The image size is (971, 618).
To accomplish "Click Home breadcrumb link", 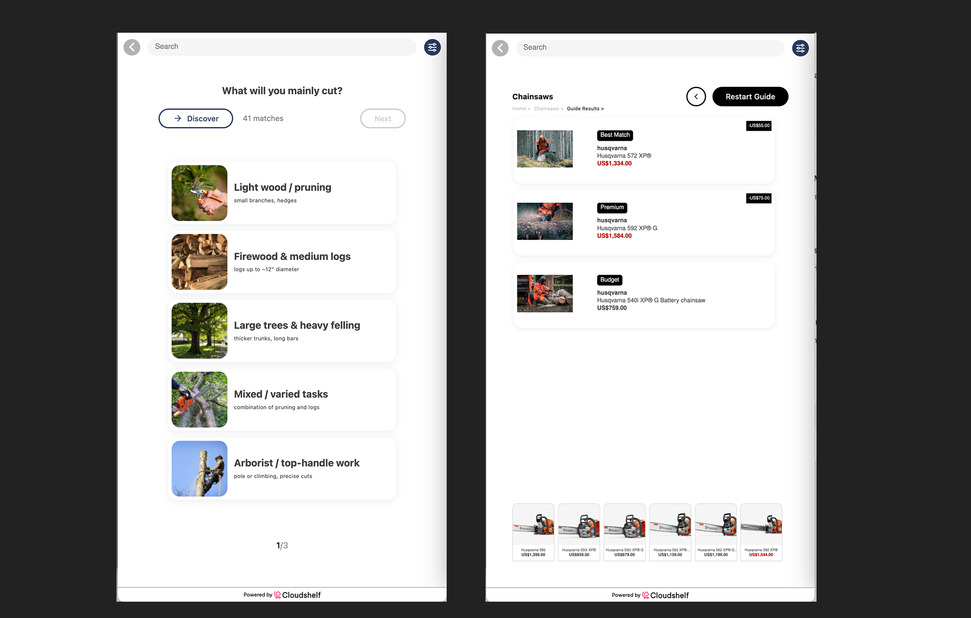I will (519, 109).
